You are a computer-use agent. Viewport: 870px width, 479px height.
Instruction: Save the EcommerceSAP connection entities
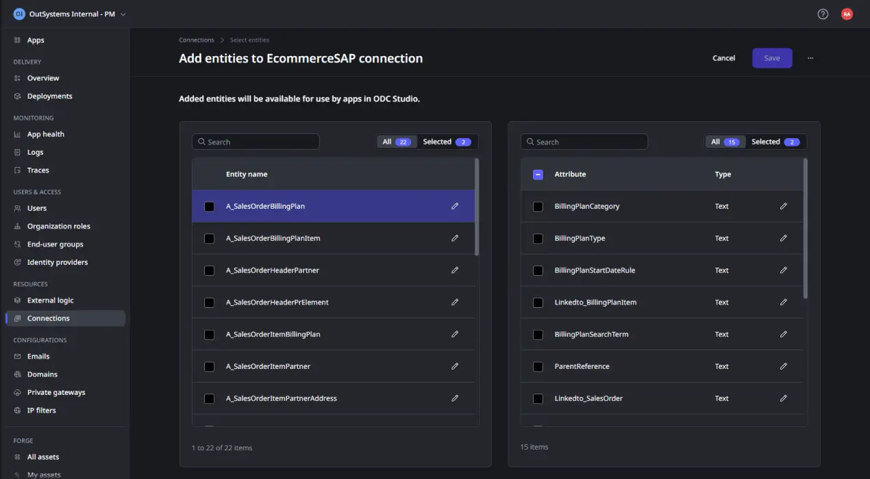[772, 58]
